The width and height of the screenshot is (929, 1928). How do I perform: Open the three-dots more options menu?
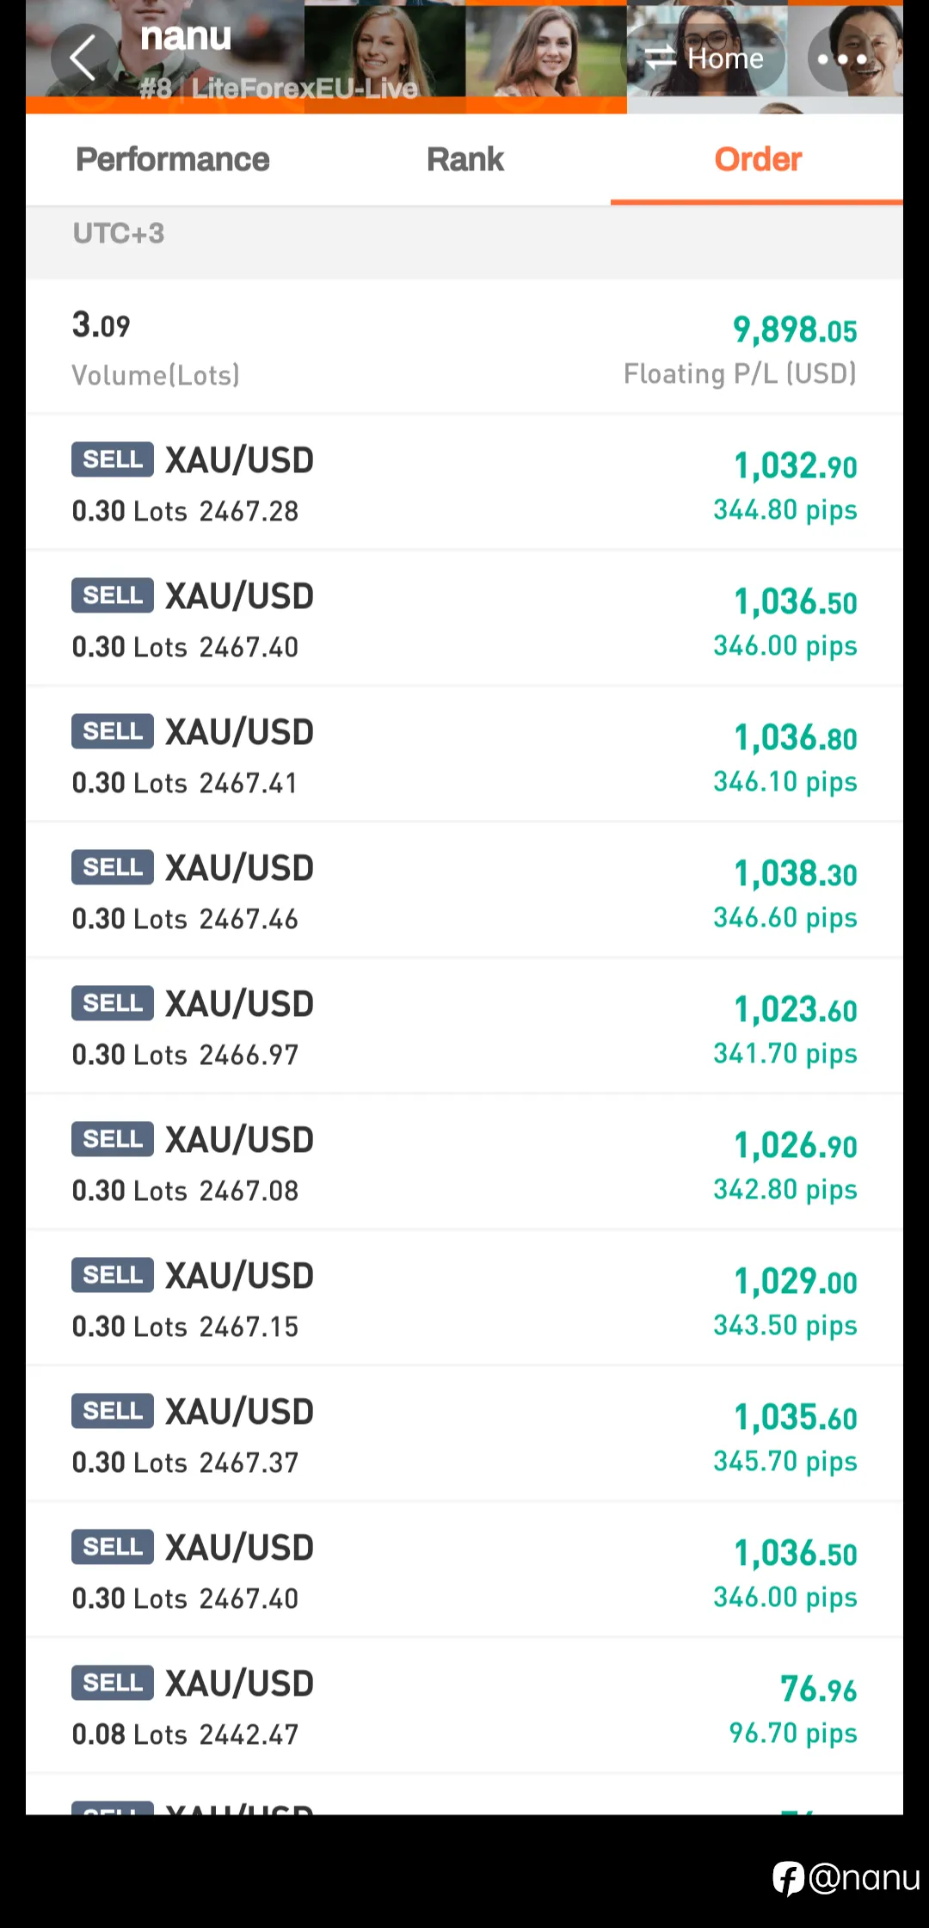pos(842,59)
